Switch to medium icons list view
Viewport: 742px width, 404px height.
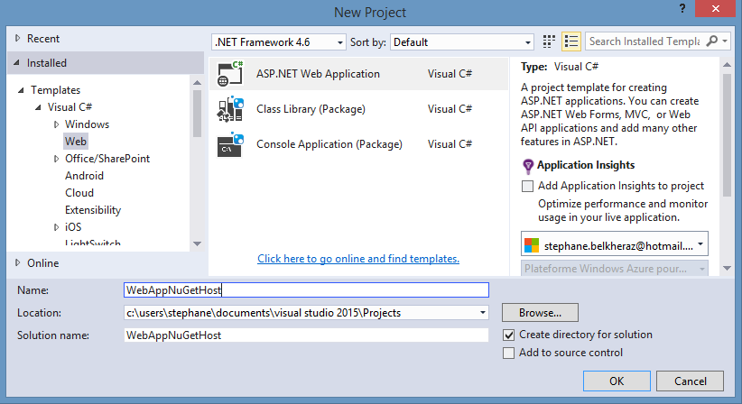571,41
